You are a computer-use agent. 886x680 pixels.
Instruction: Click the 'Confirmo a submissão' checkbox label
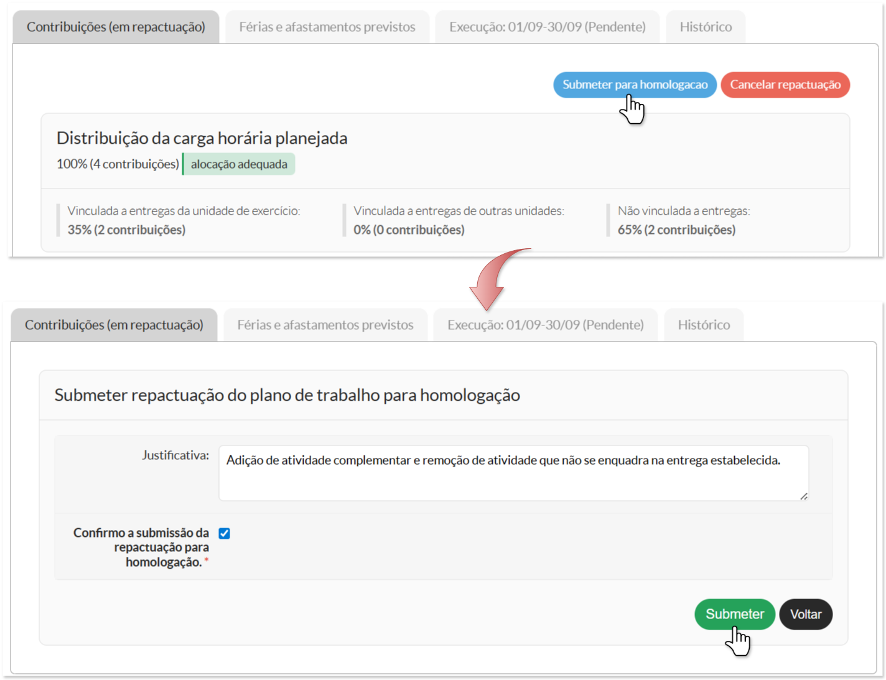pos(141,547)
